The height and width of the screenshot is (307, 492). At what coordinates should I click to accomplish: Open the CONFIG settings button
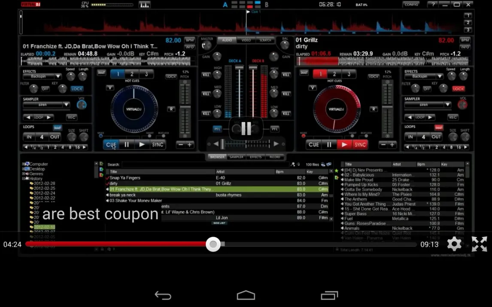click(411, 4)
